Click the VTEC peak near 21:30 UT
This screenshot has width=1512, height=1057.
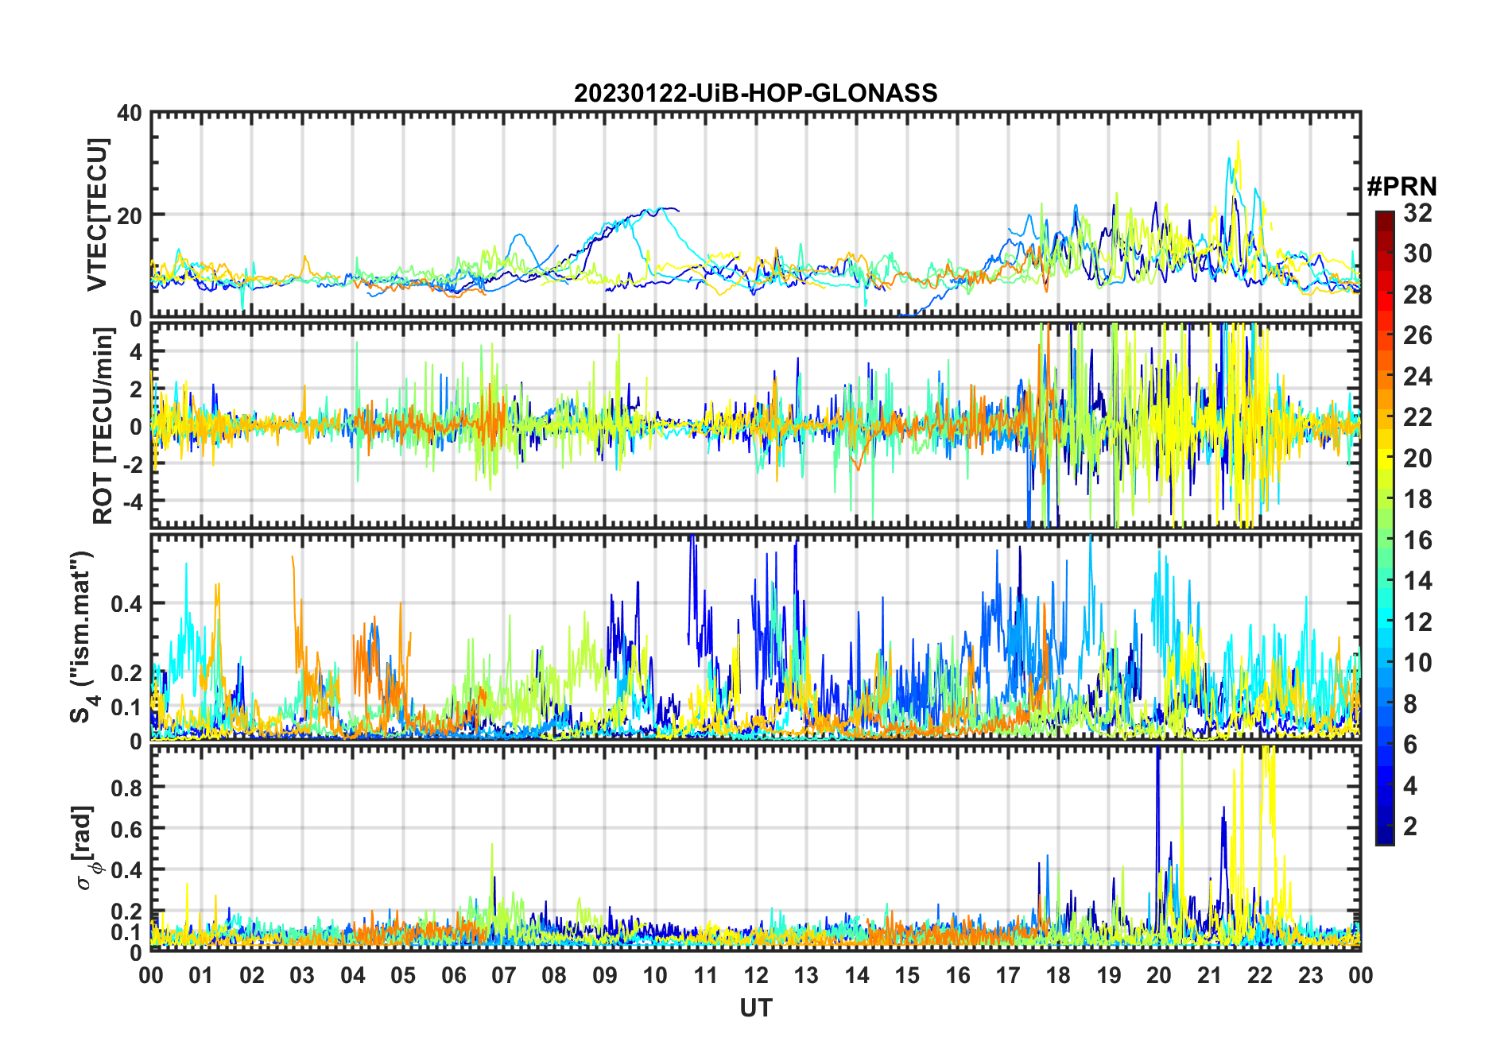(1238, 143)
